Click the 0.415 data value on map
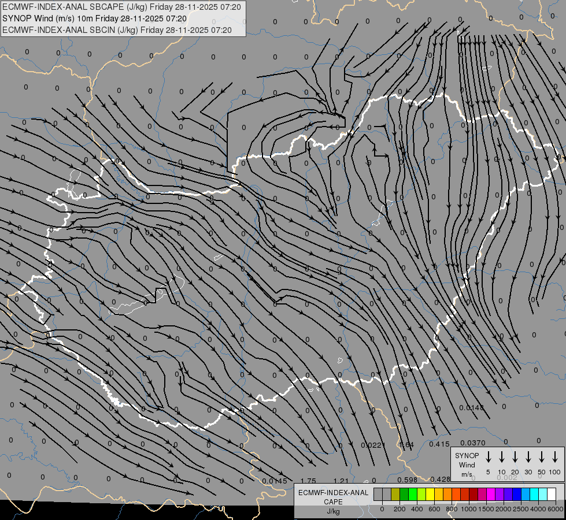566x520 pixels. click(439, 444)
